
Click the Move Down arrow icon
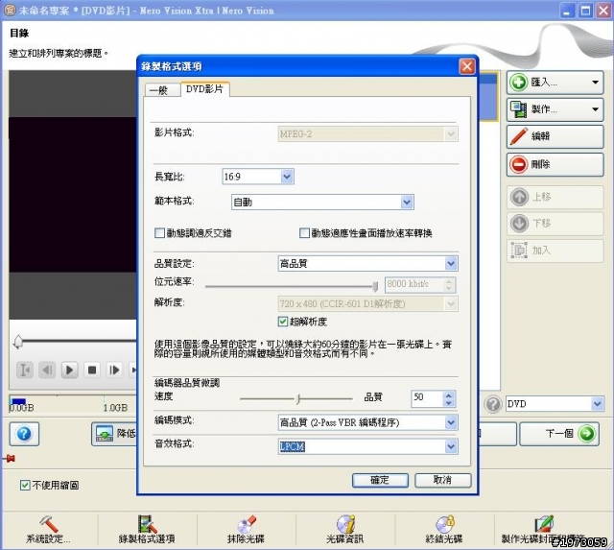point(520,224)
